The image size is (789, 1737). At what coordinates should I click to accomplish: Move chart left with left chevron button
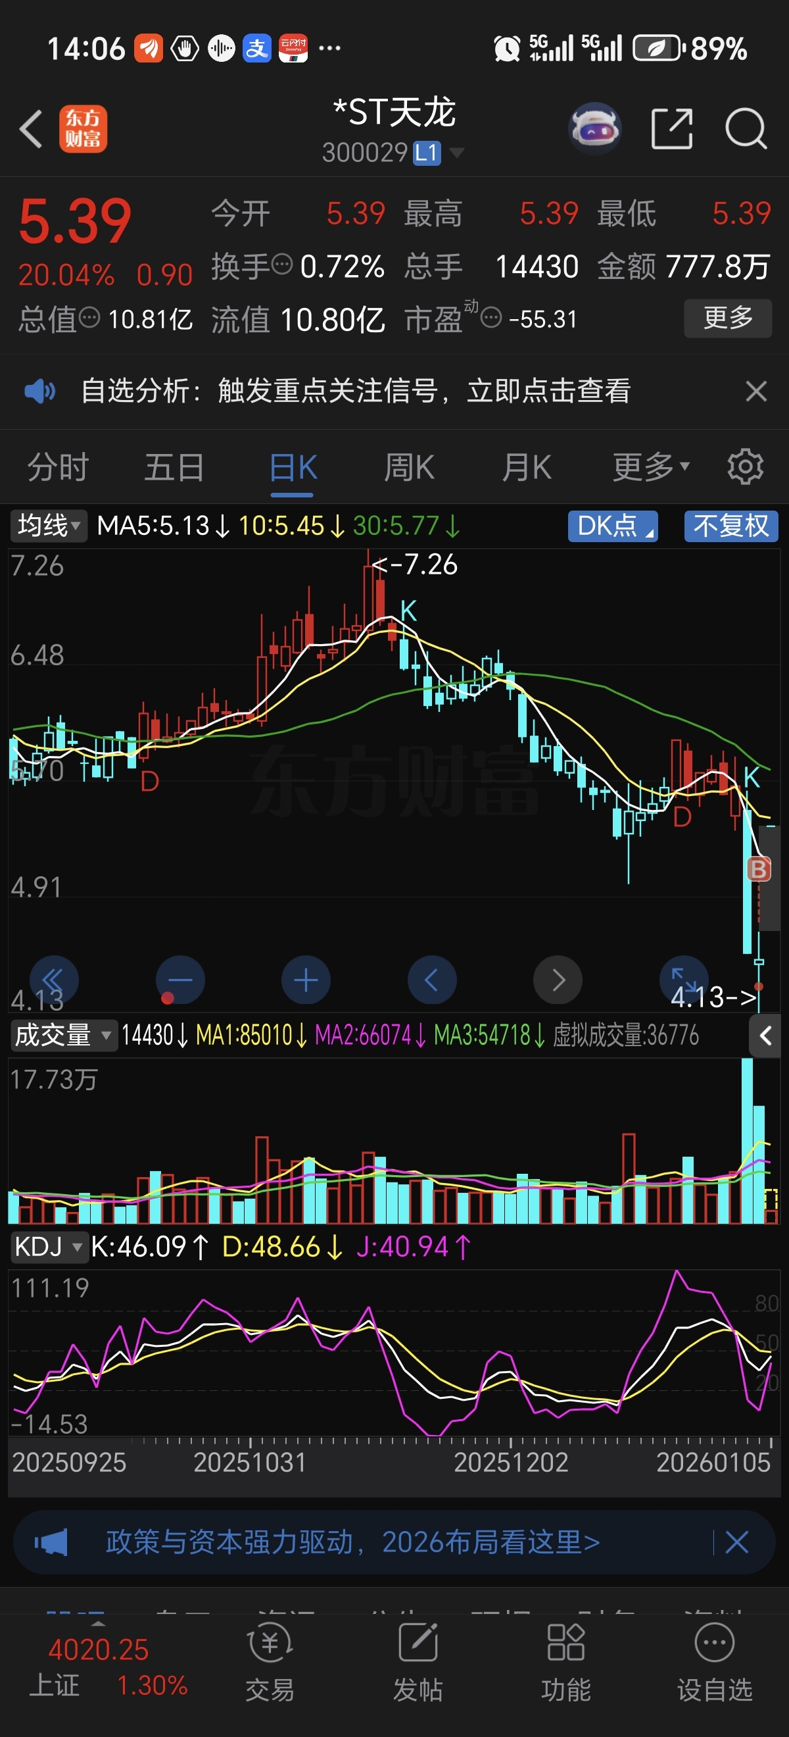pyautogui.click(x=432, y=980)
